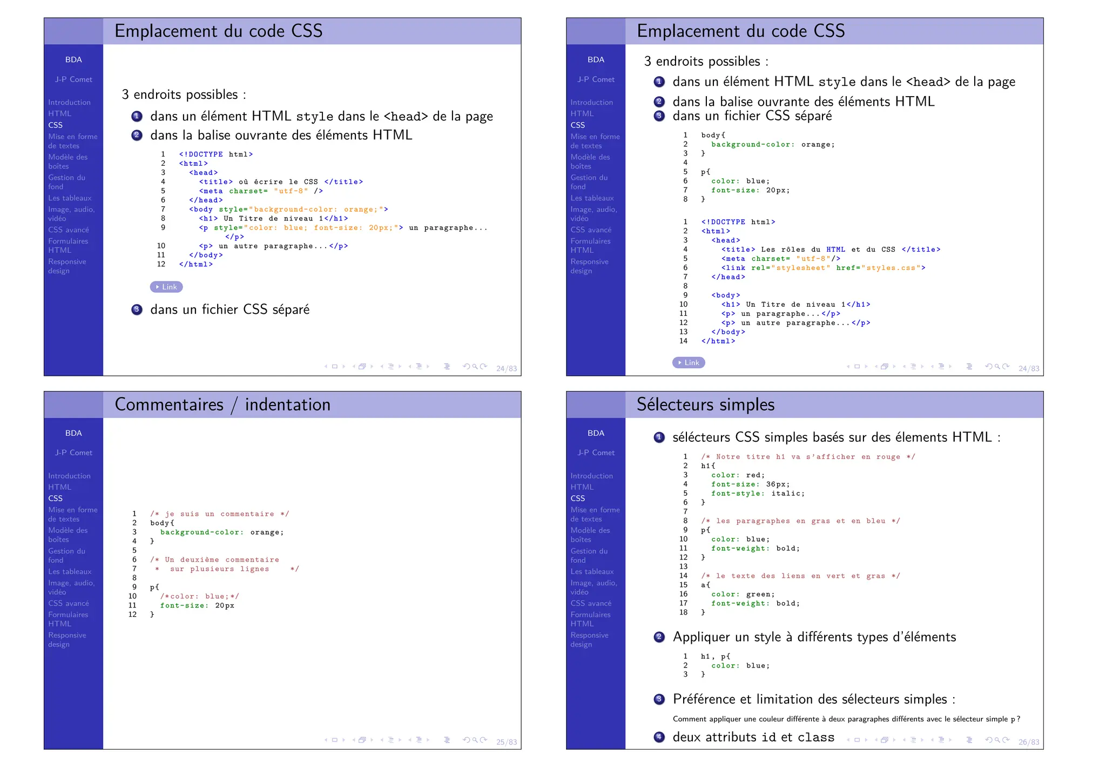Go to Les tableaux in the Sélecteurs simples sidebar
The image size is (1106, 782).
pos(592,571)
